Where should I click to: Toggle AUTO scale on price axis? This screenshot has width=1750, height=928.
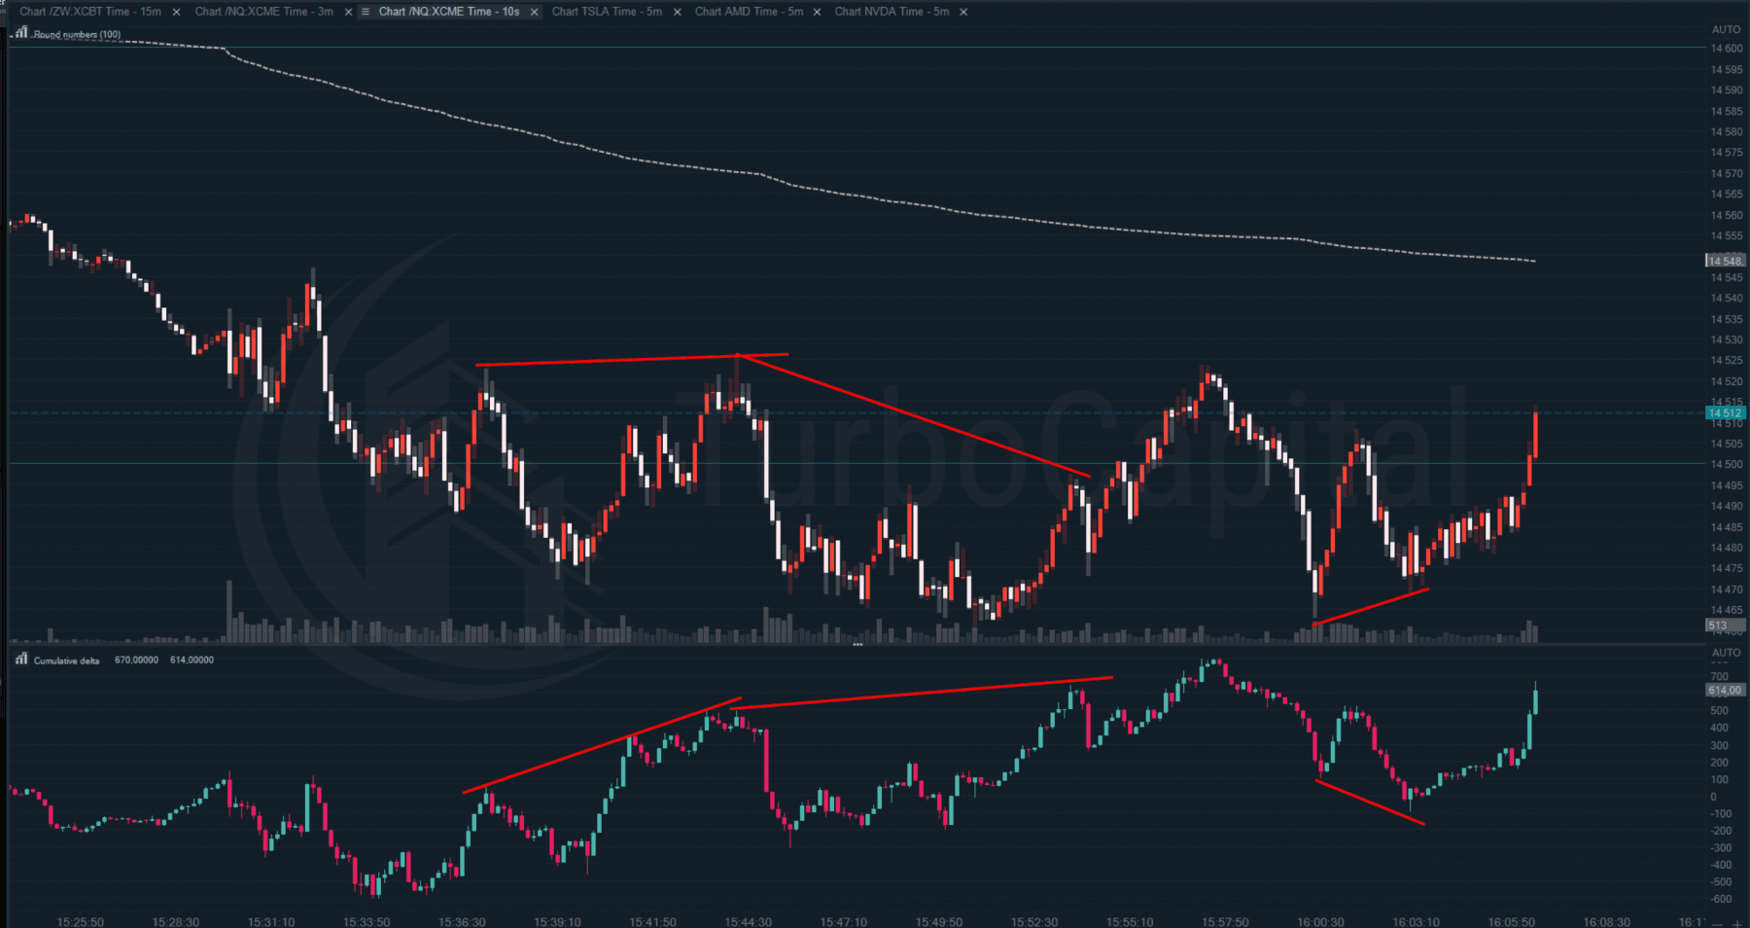click(x=1726, y=29)
